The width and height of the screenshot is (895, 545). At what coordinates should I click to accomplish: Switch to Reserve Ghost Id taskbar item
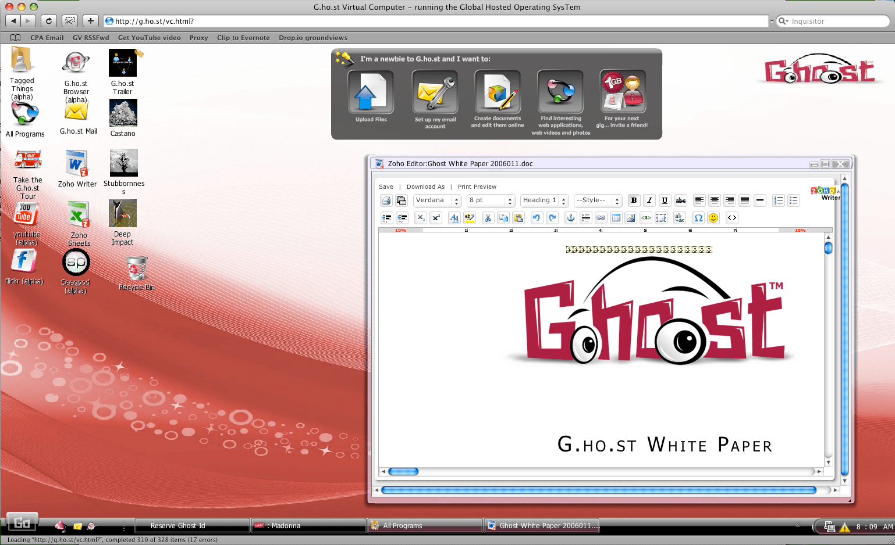[x=192, y=526]
